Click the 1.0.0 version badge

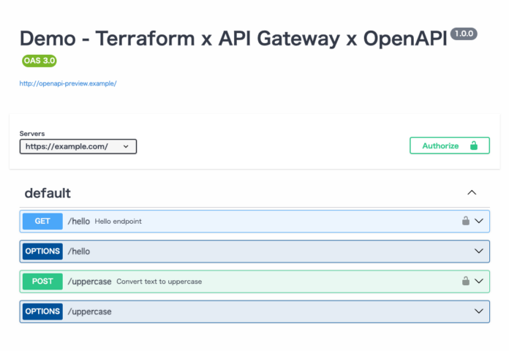pyautogui.click(x=464, y=34)
